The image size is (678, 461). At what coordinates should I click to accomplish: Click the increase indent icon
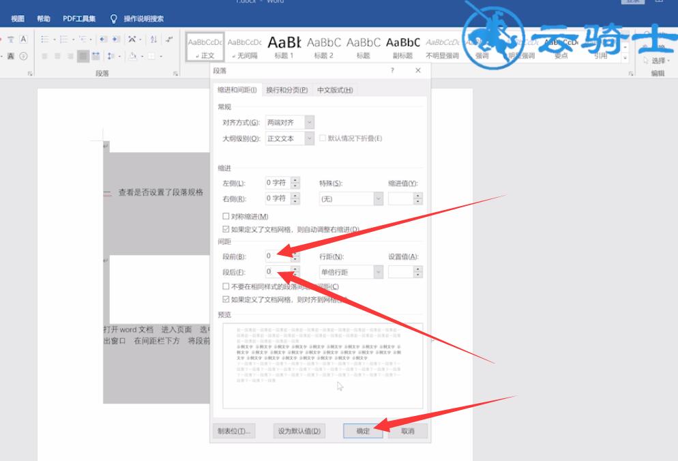pyautogui.click(x=116, y=40)
